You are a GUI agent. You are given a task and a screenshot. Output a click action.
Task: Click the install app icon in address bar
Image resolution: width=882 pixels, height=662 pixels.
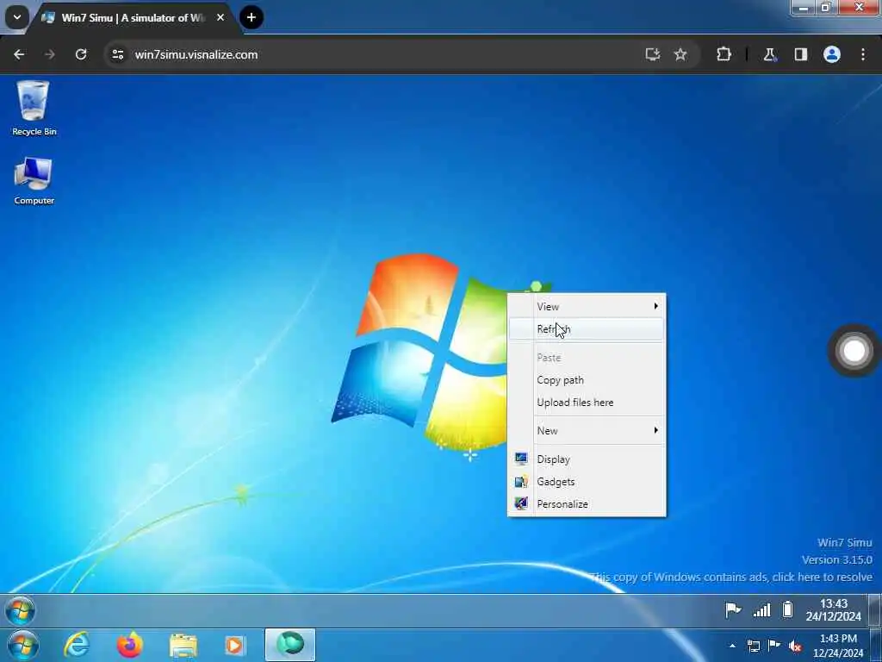coord(653,54)
